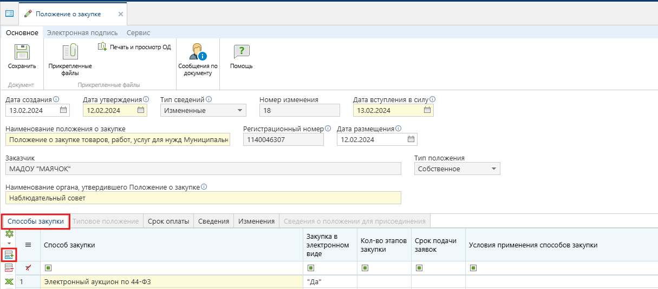The width and height of the screenshot is (658, 289).
Task: Click the Регистрационный номер field
Action: pyautogui.click(x=283, y=139)
